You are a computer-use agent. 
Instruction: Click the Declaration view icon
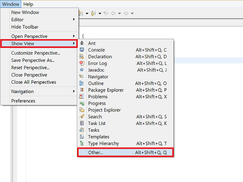tap(82, 56)
